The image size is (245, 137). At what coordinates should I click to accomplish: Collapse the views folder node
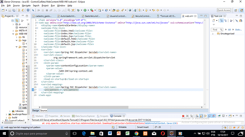click(x=17, y=47)
